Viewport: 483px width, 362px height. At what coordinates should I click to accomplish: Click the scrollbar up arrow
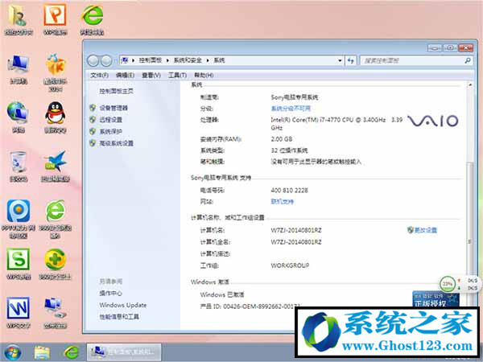(x=470, y=85)
